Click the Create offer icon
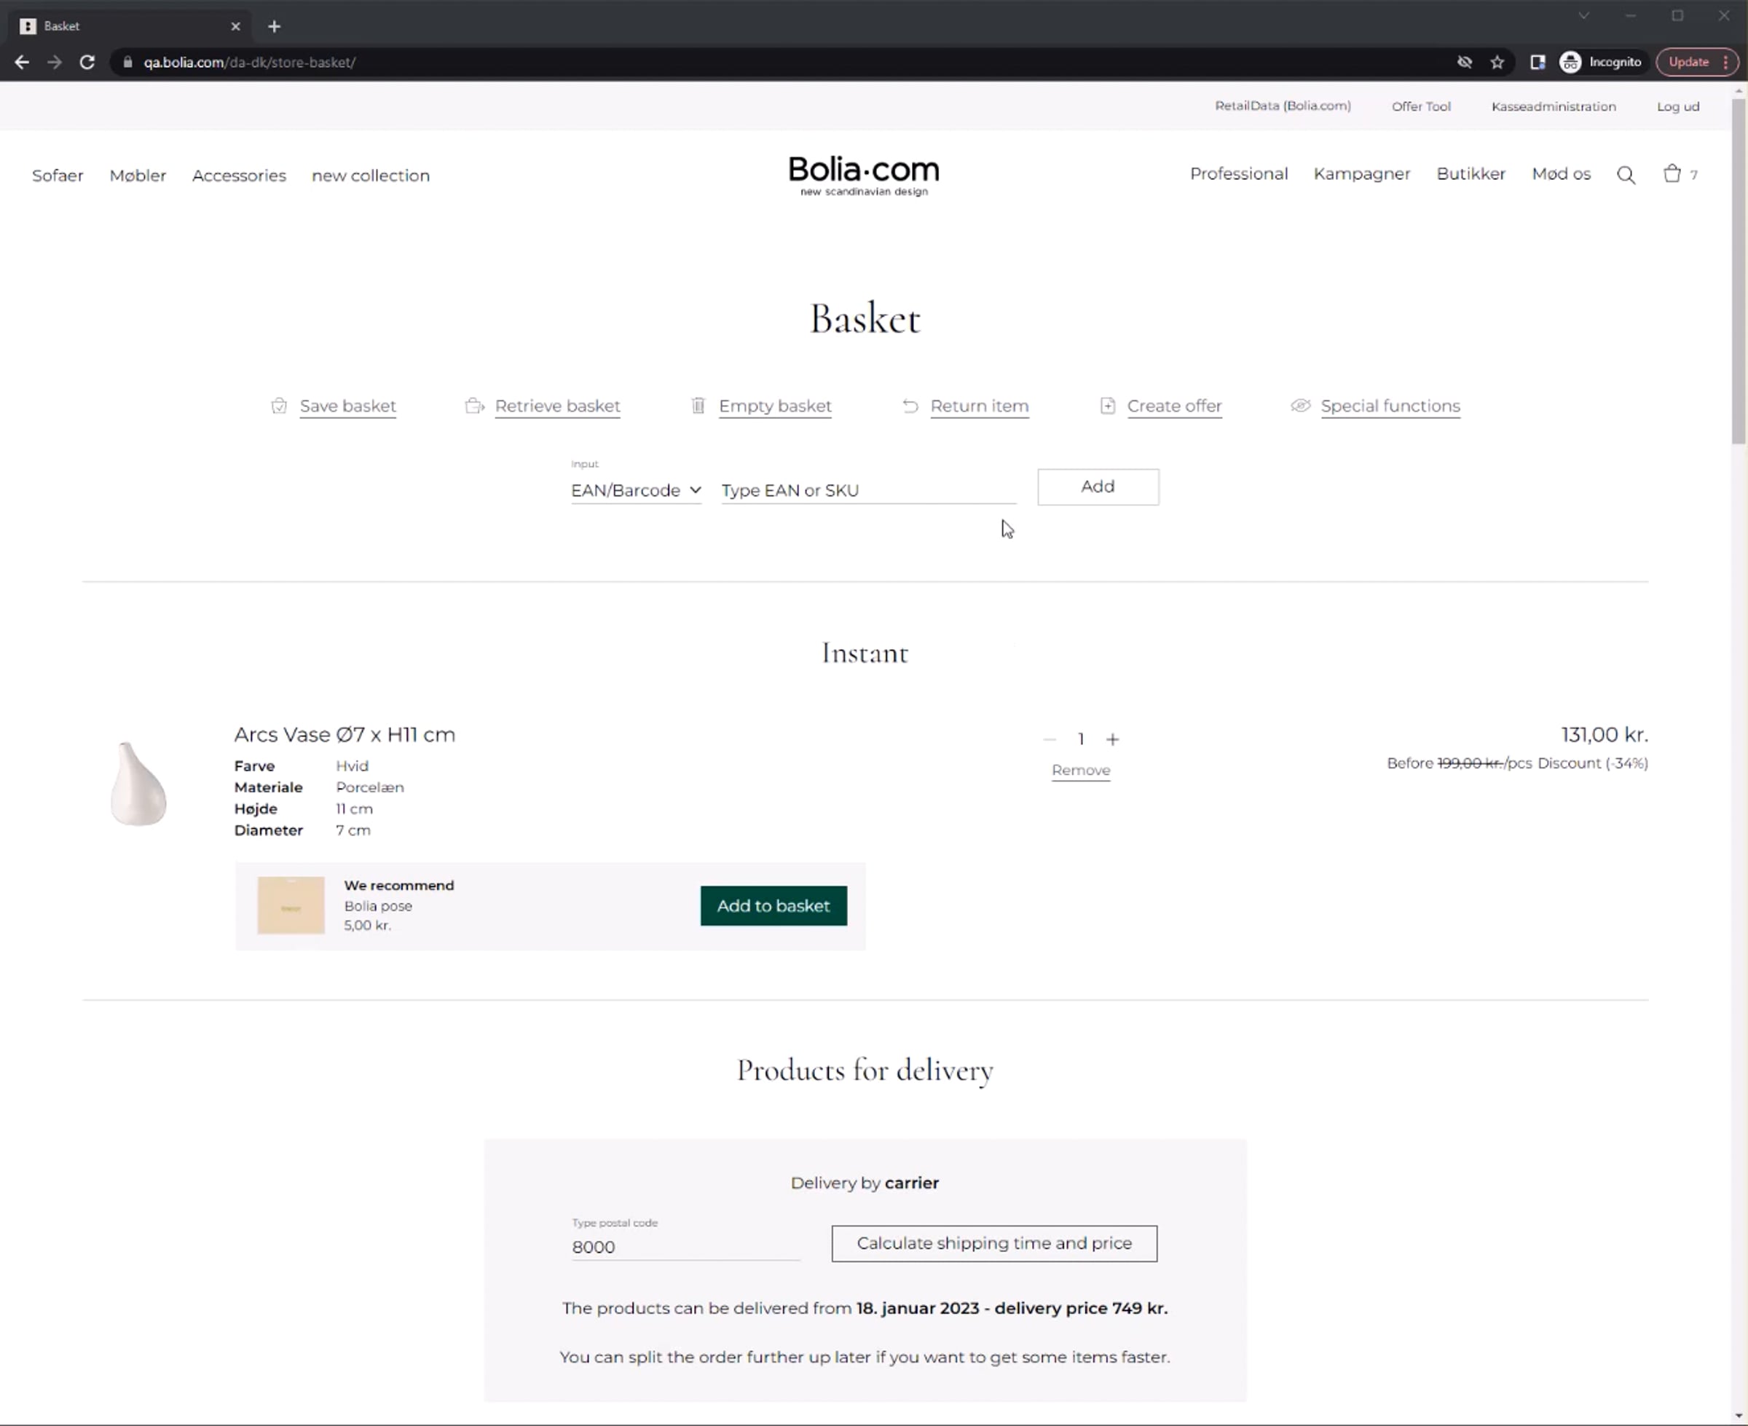 point(1107,406)
